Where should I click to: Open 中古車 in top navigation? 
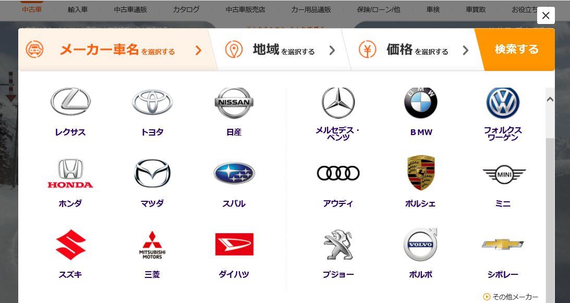32,9
